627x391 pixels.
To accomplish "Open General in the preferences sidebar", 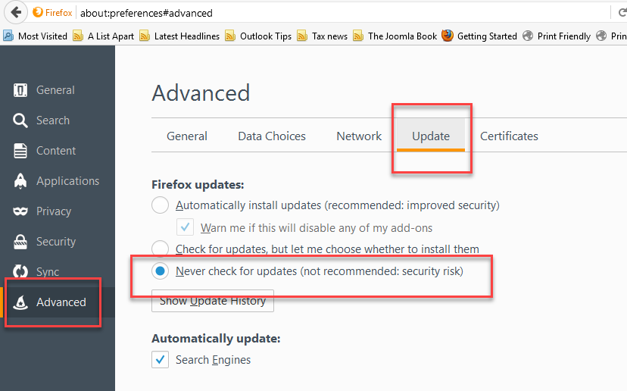I will (55, 90).
